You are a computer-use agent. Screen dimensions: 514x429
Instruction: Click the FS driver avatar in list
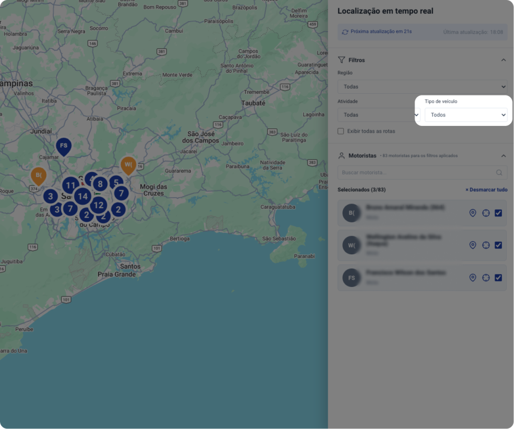click(x=351, y=278)
